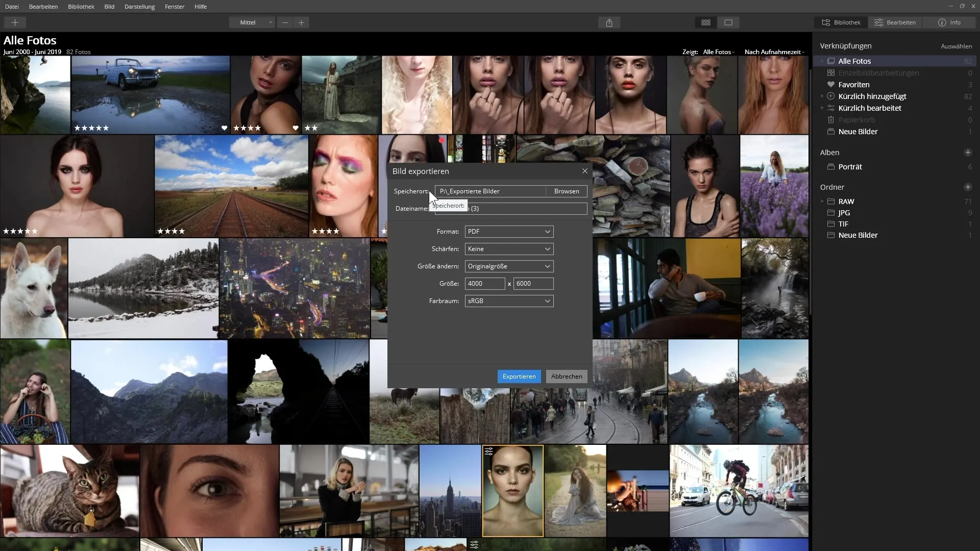Toggle heart favorite on four-star portrait

tap(296, 128)
